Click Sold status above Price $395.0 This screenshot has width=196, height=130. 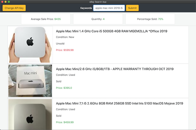[x=59, y=81]
